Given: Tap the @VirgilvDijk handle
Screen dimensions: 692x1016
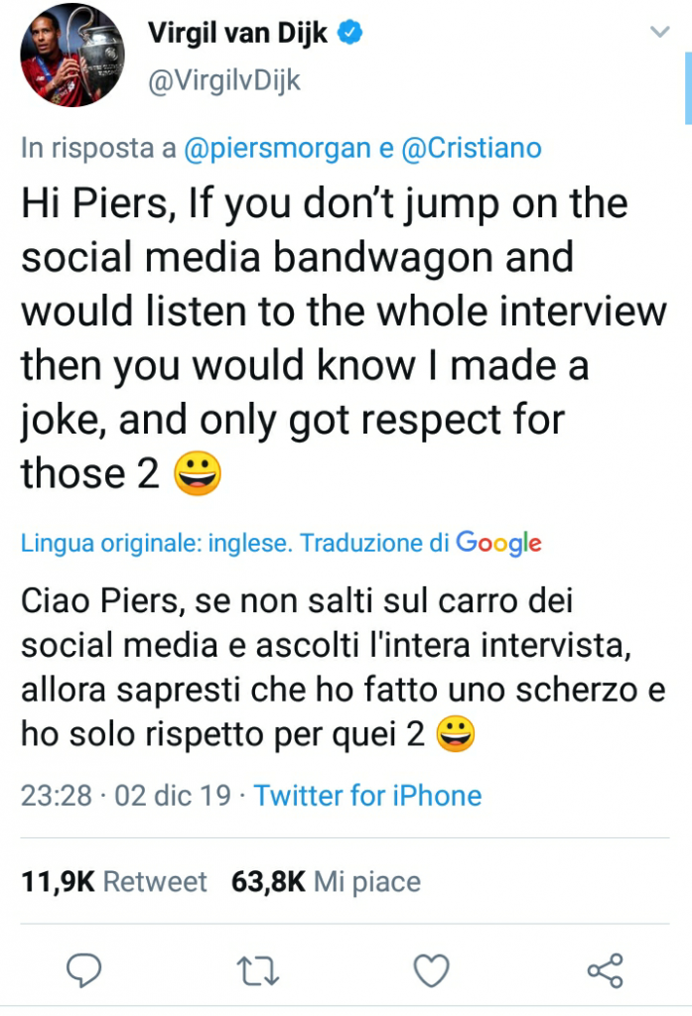Looking at the screenshot, I should point(223,80).
